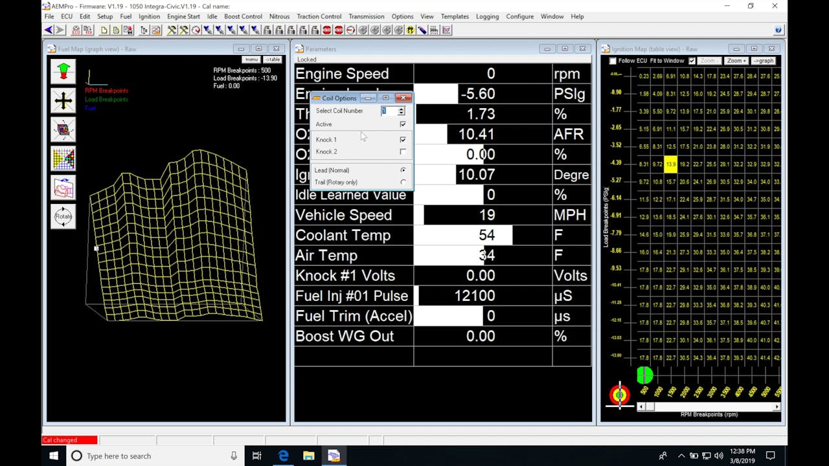Viewport: 829px width, 466px height.
Task: Select the Trail (Rotary only) radio button
Action: (x=402, y=182)
